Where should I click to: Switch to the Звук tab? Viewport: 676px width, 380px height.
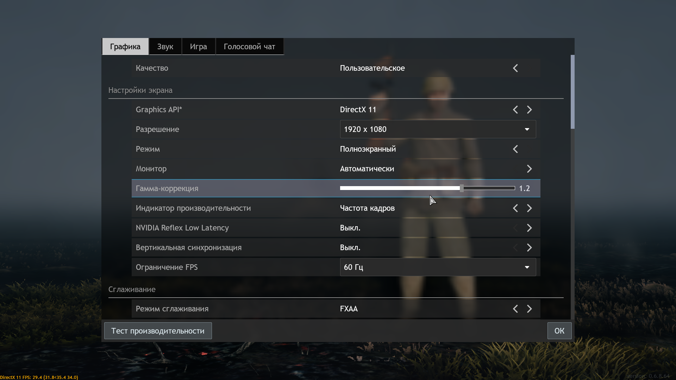165,47
